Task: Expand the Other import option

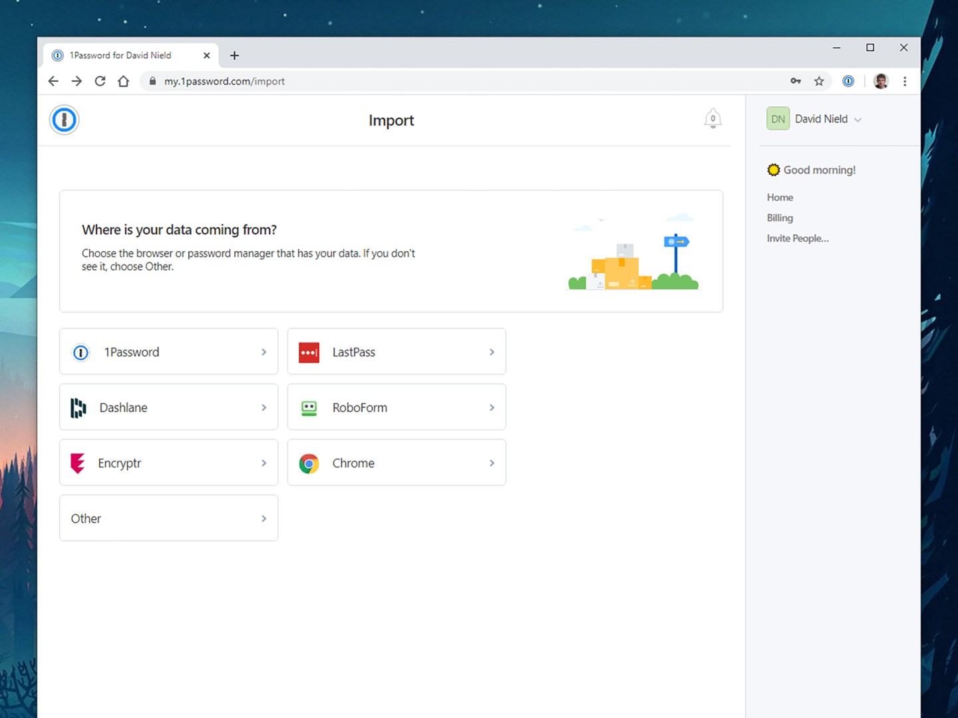Action: coord(265,519)
